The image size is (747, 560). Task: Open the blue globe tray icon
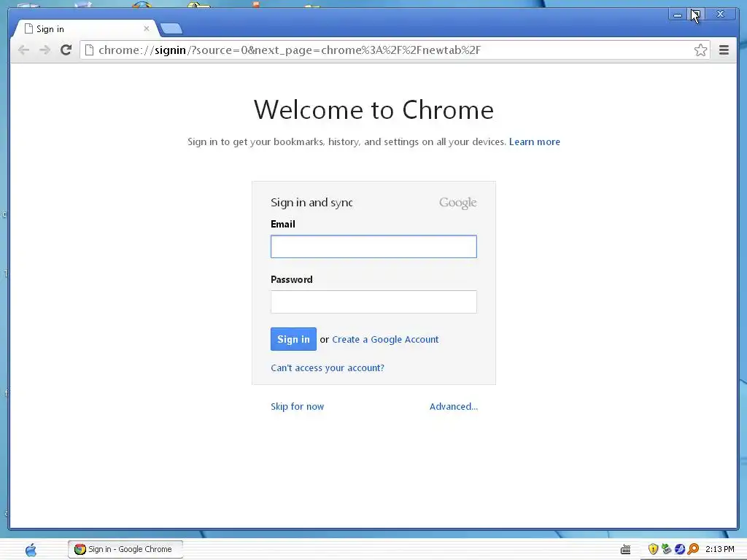(x=680, y=549)
